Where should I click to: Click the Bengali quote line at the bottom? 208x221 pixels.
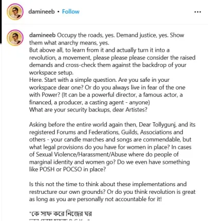[x=61, y=214]
